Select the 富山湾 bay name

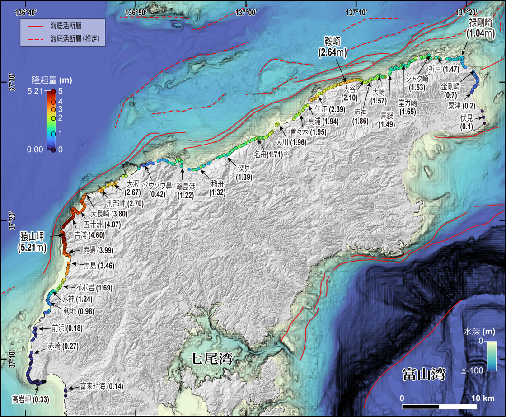(x=423, y=374)
